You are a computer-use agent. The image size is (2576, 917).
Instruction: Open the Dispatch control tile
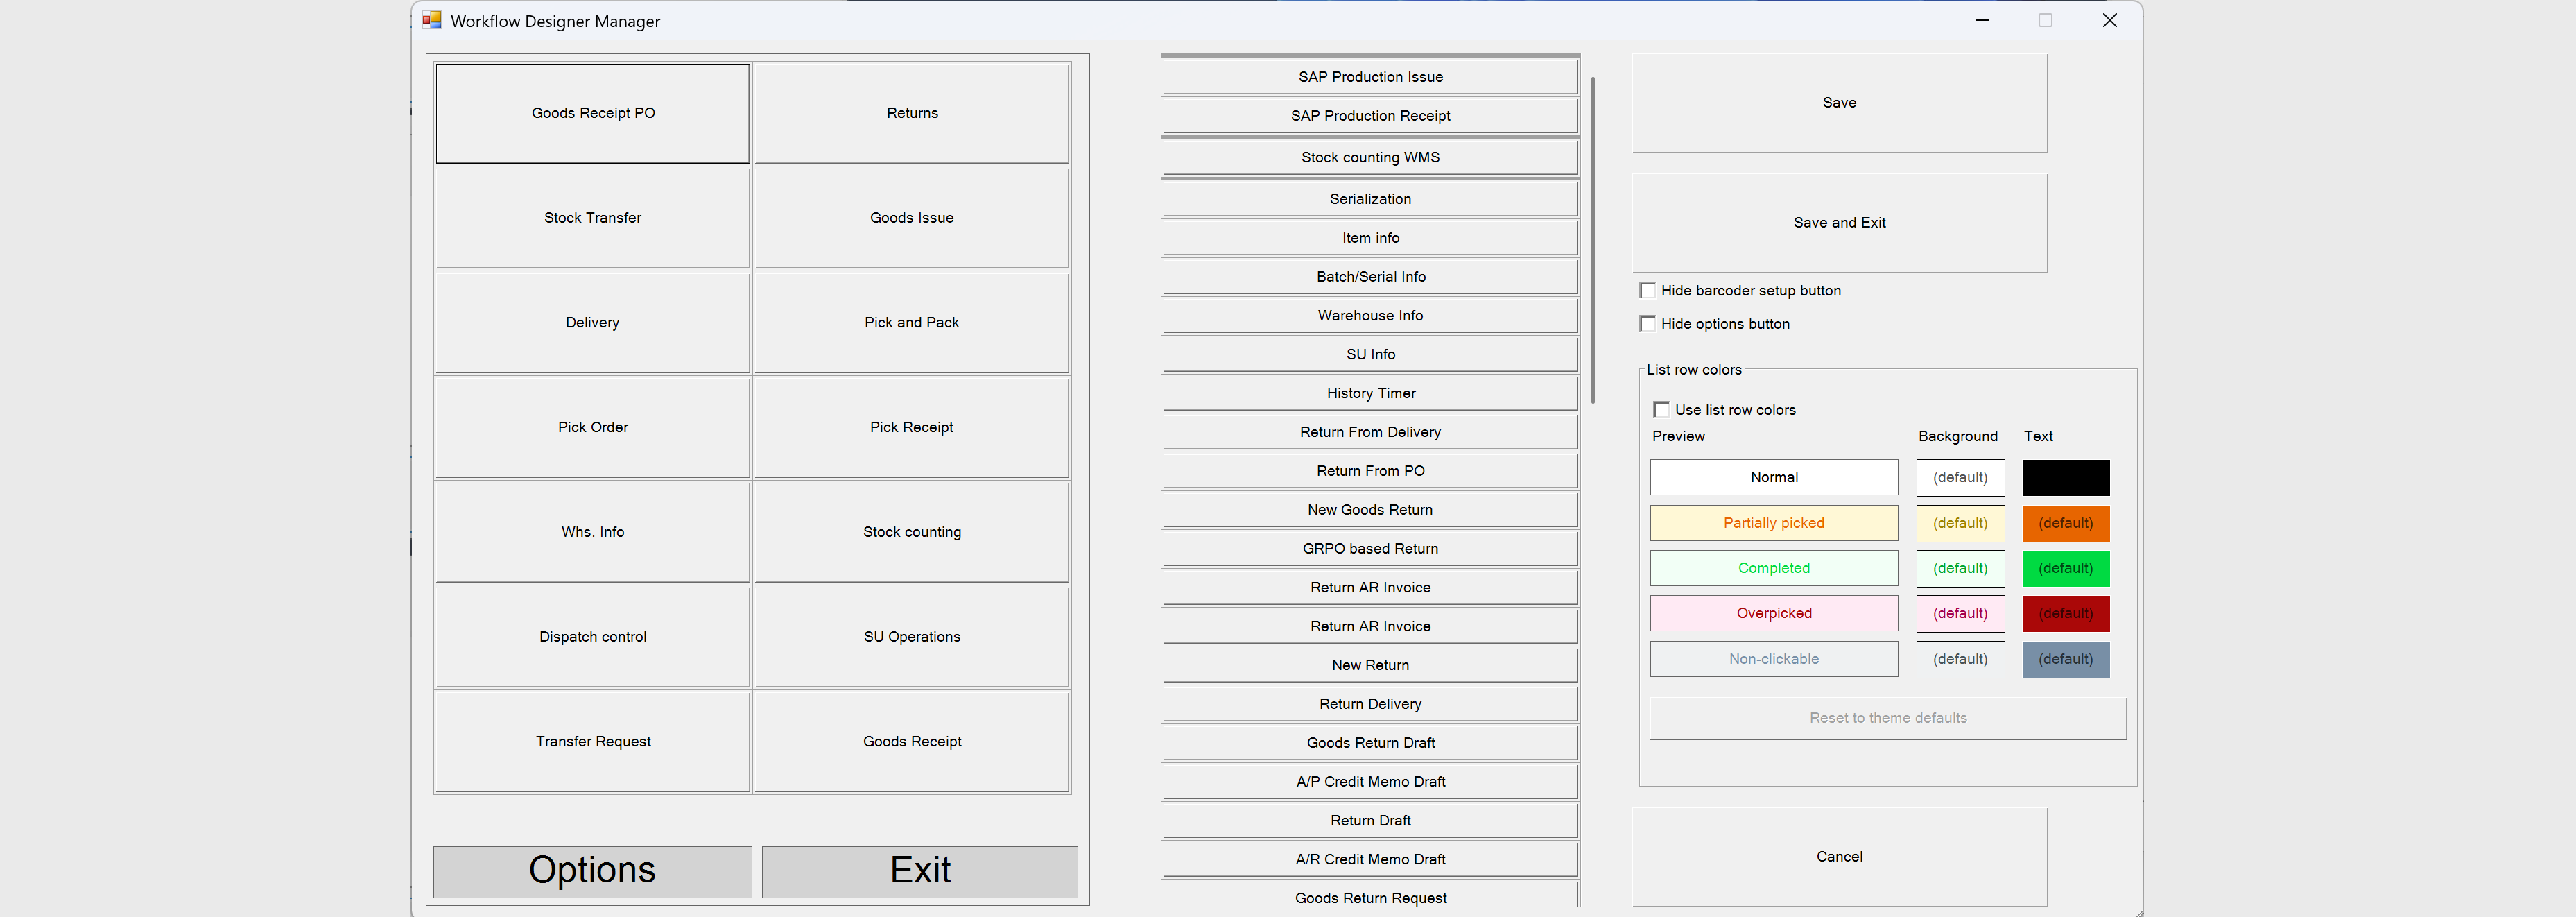coord(593,637)
